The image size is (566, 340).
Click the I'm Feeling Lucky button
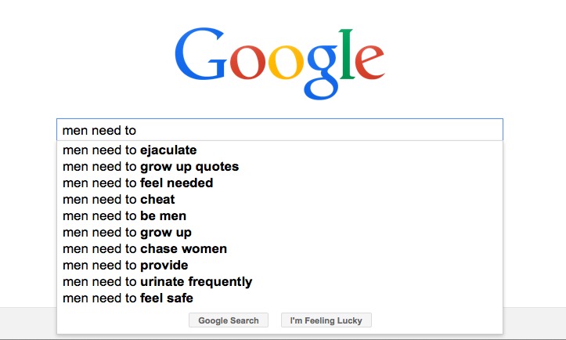[326, 320]
